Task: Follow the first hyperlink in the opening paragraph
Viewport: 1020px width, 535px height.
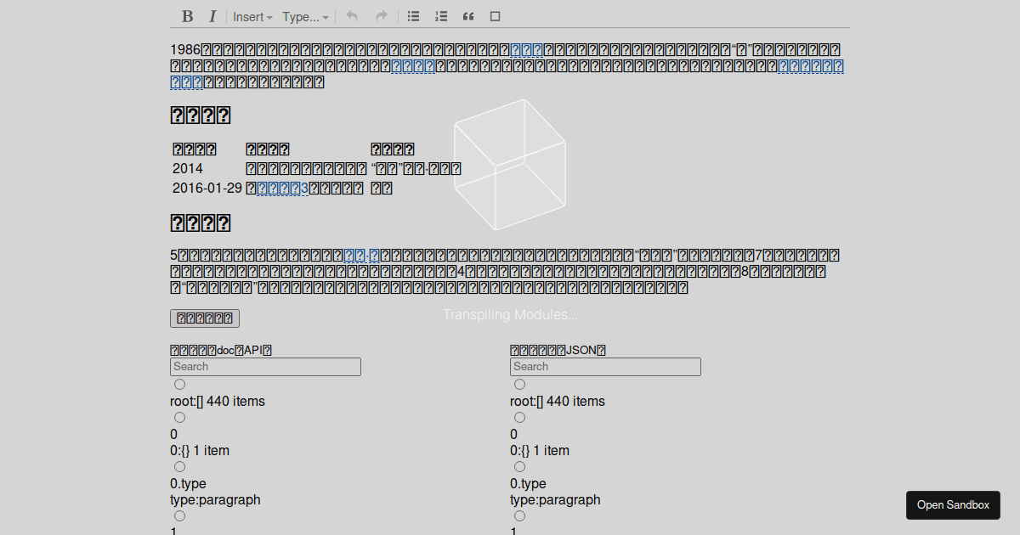Action: [527, 49]
